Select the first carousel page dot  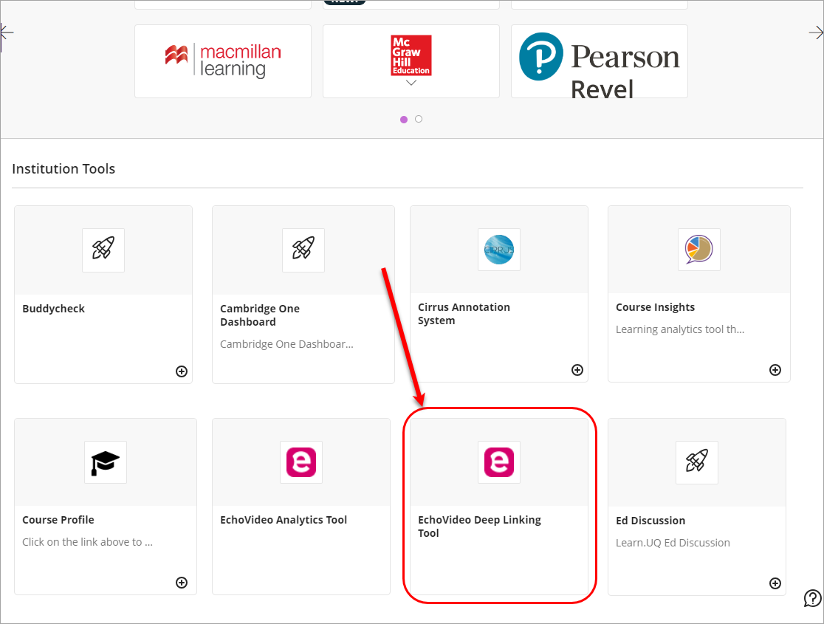pos(403,119)
